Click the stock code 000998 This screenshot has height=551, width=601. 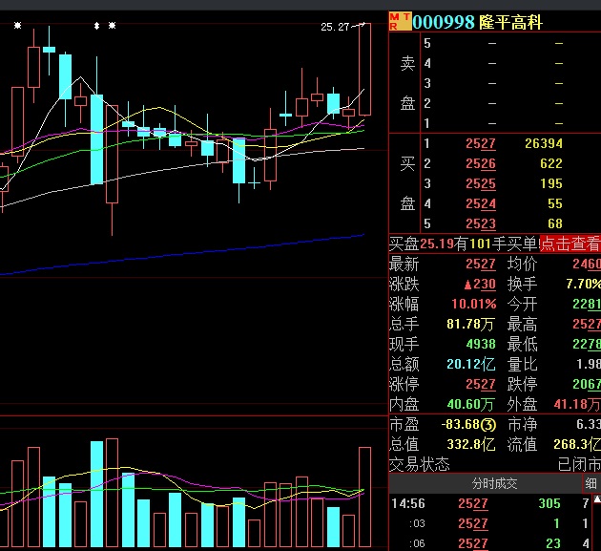(x=444, y=22)
